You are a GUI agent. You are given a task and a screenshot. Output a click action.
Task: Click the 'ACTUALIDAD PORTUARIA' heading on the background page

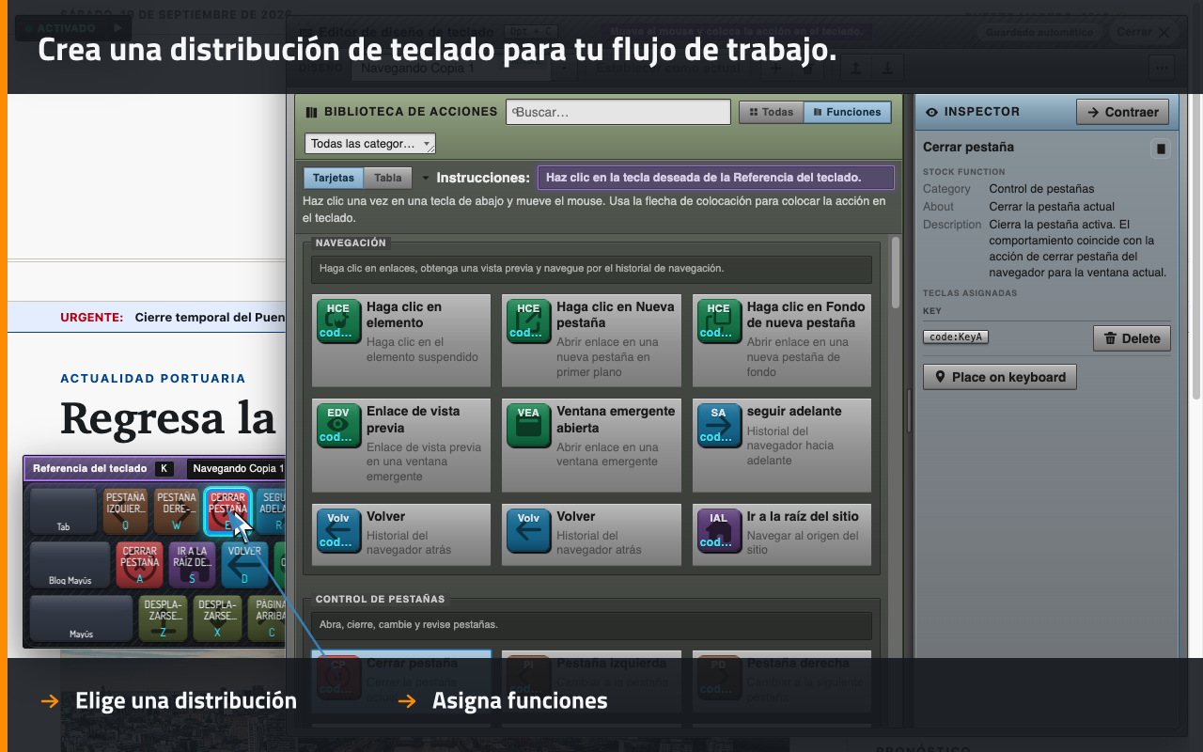tap(153, 379)
